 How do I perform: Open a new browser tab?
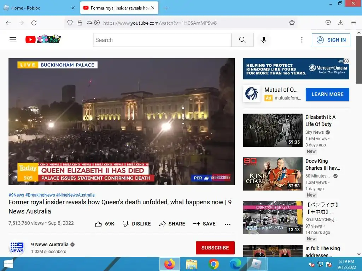[x=166, y=8]
